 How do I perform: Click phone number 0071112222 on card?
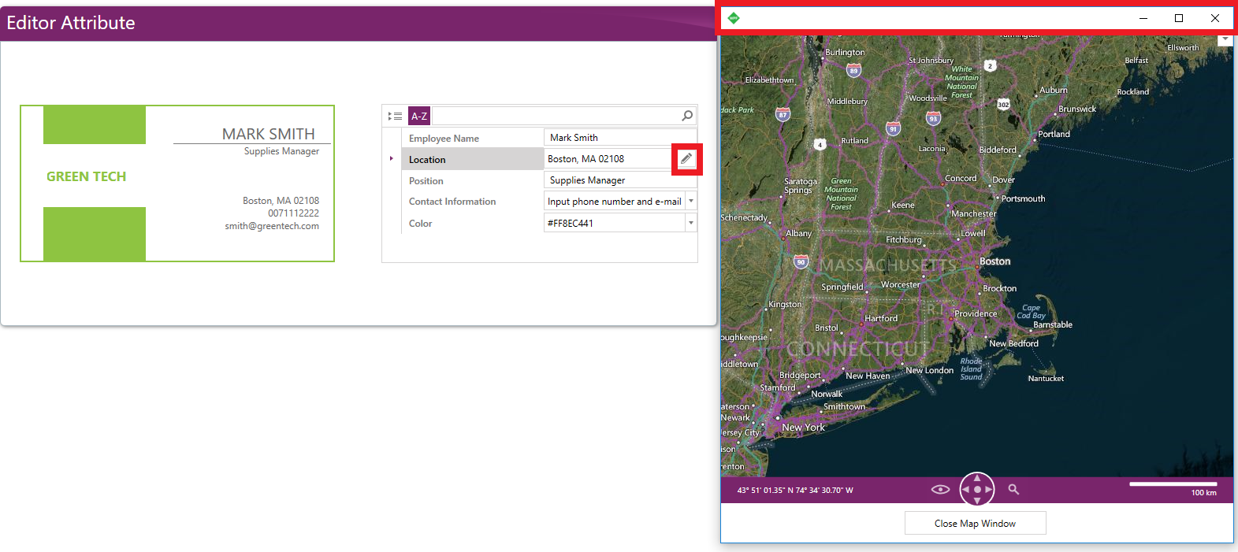click(293, 213)
